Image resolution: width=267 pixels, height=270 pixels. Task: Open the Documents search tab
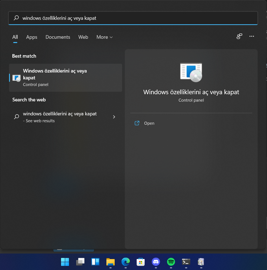click(58, 37)
